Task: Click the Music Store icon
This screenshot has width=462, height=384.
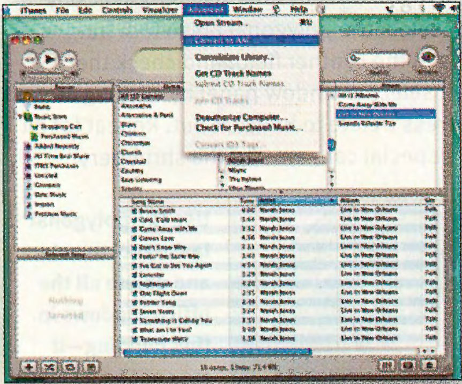Action: [x=28, y=116]
